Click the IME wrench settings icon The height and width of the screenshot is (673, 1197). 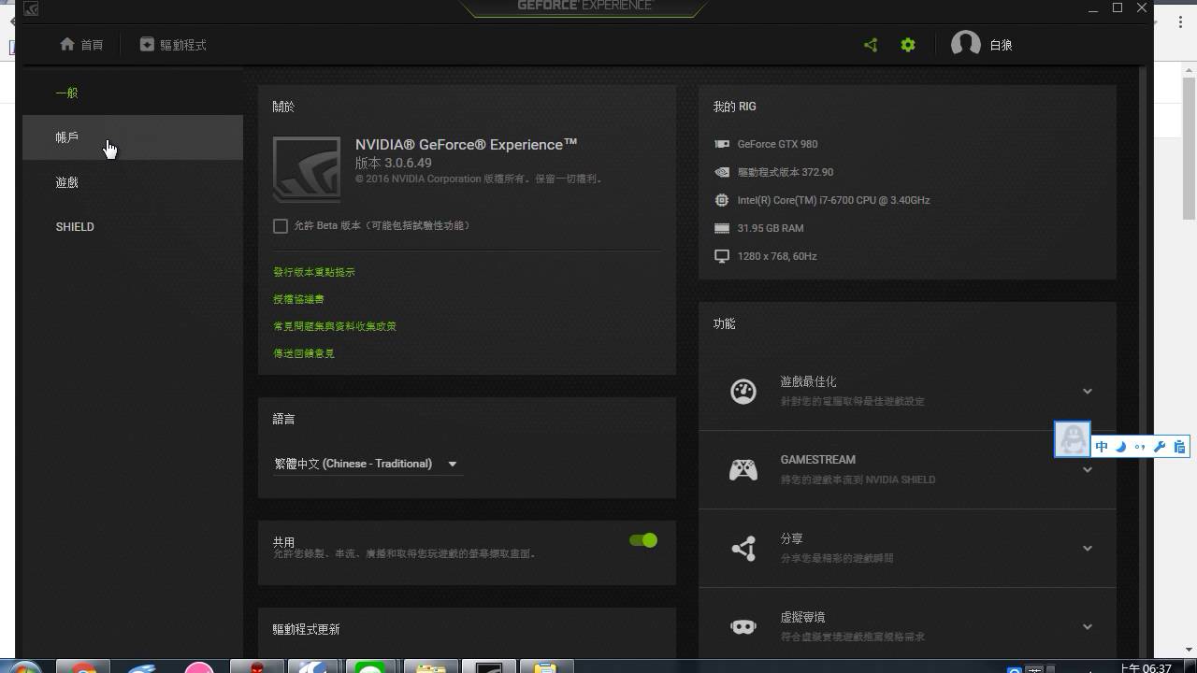(1160, 447)
